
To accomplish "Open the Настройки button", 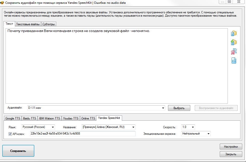I will coord(231,147).
